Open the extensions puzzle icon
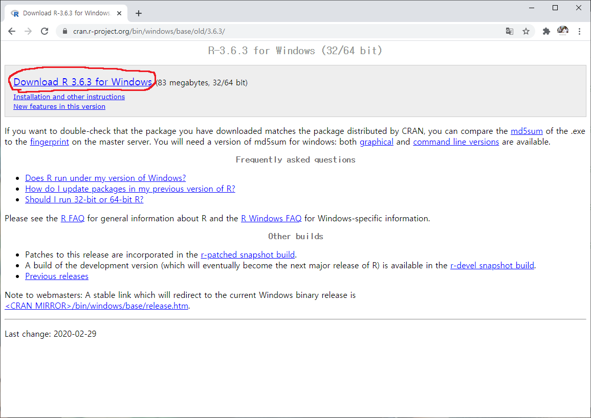Screen dimensions: 591x418 click(x=546, y=31)
